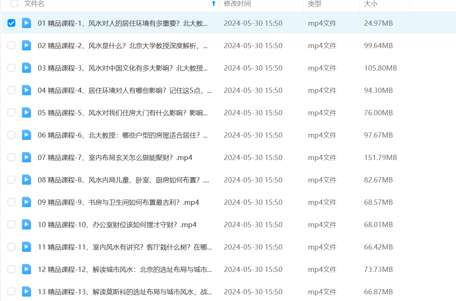Click the play icon for file 12
The height and width of the screenshot is (301, 456).
tap(26, 269)
